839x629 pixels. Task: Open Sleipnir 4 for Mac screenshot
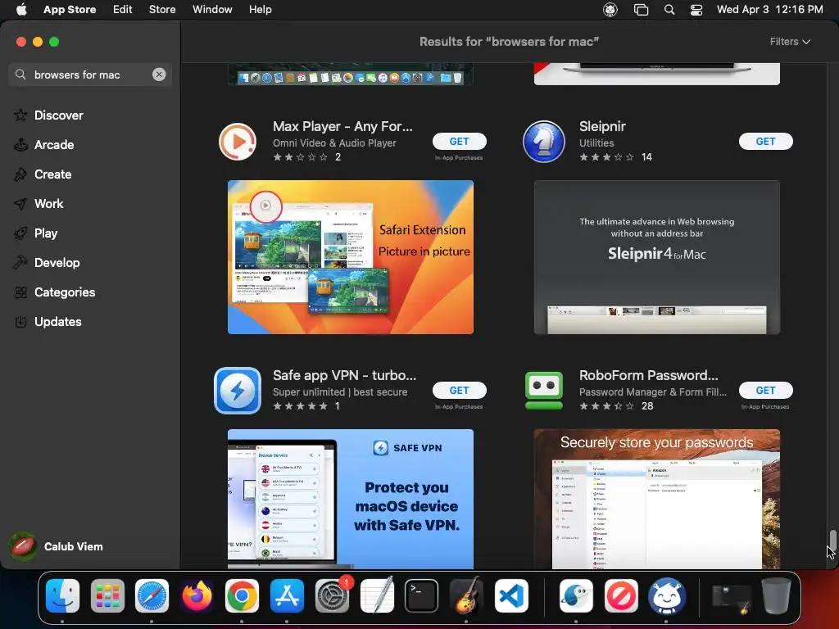click(x=657, y=257)
